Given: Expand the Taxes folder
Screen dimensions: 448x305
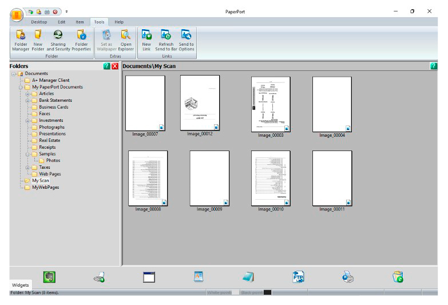Looking at the screenshot, I should (x=27, y=168).
